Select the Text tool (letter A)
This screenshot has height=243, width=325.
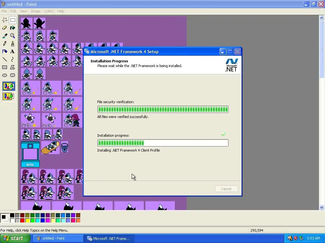13,52
